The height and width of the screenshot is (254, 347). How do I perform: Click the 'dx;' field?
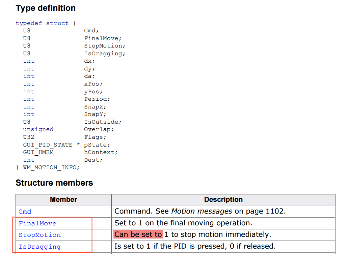click(x=89, y=61)
